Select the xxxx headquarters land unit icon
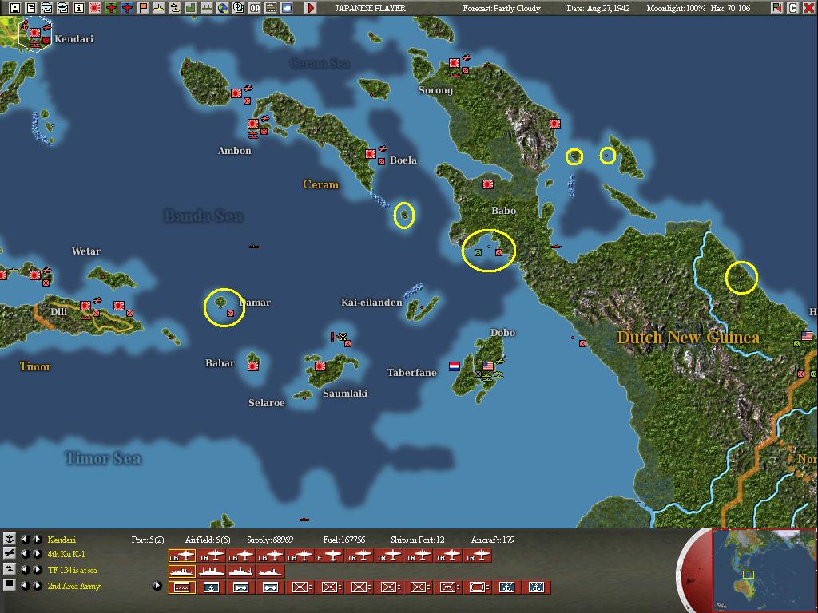Viewport: 818px width, 613px height. 181,587
